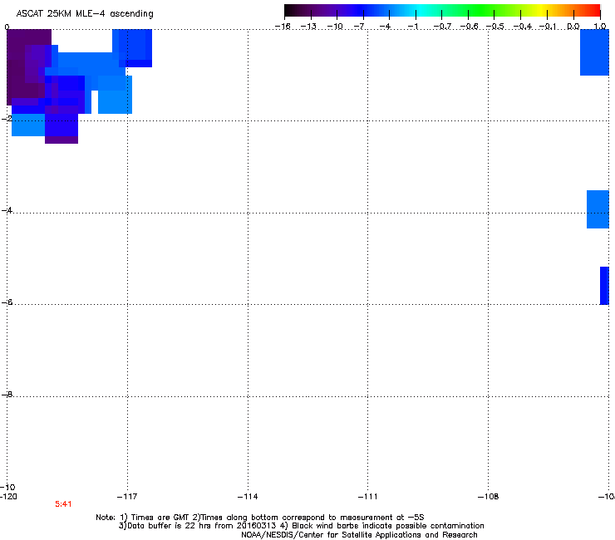Select the colorbar label '0.0'
The image size is (615, 540).
573,27
